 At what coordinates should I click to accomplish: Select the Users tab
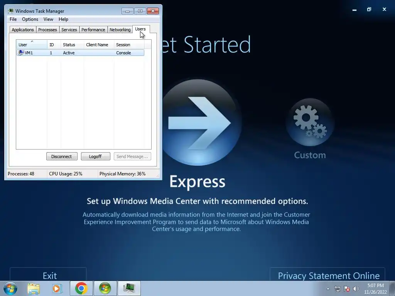140,29
